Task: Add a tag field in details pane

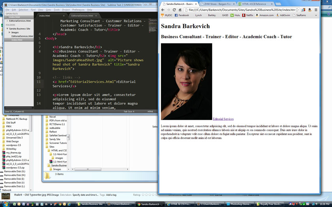Action: point(111,195)
